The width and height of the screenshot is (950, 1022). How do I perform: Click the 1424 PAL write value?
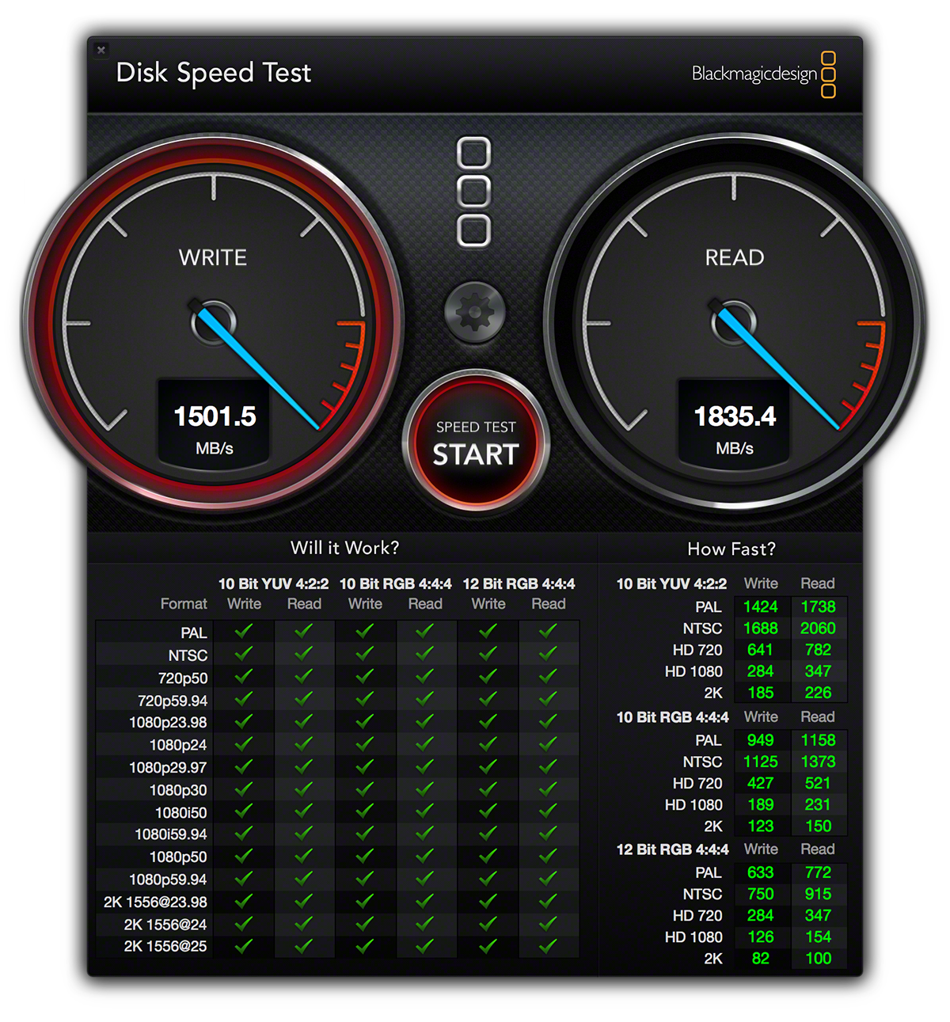pos(760,606)
